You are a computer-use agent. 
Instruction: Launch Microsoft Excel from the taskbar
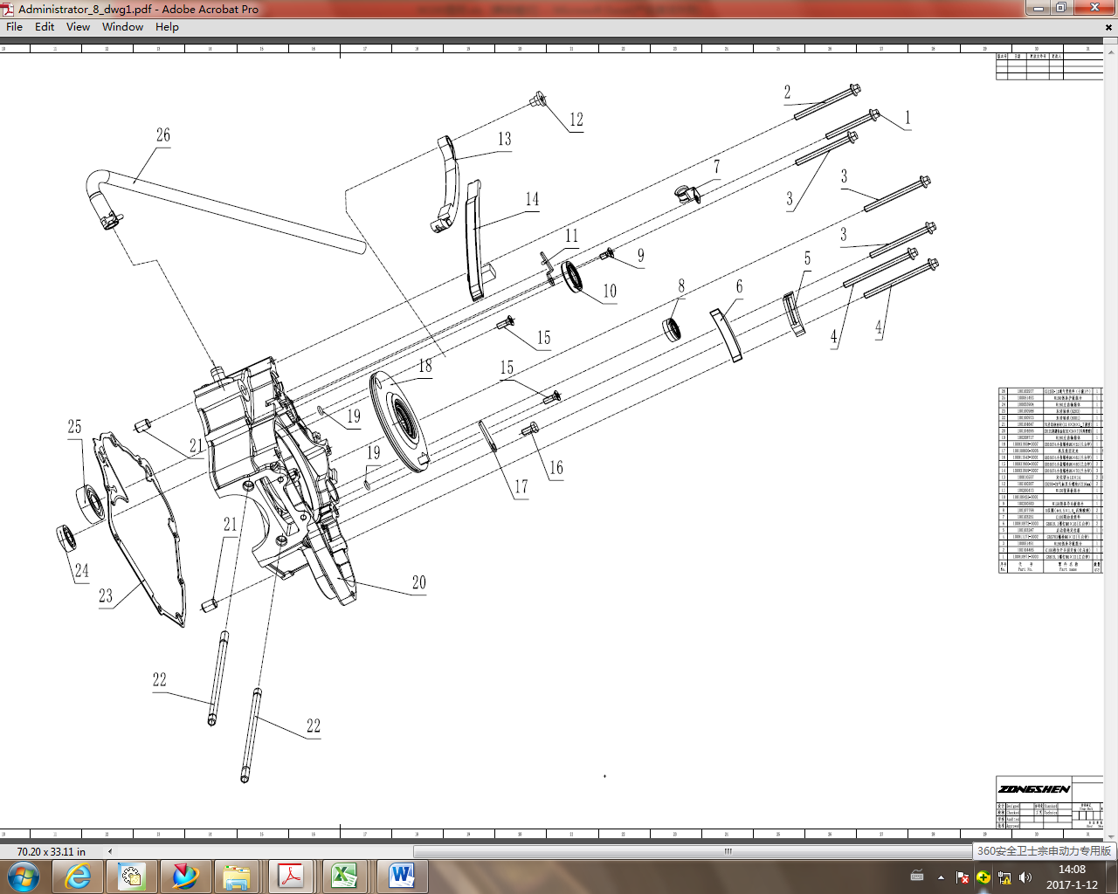point(344,876)
